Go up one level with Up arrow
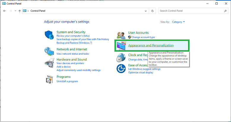Screen dimensions: 231x122 [20, 11]
